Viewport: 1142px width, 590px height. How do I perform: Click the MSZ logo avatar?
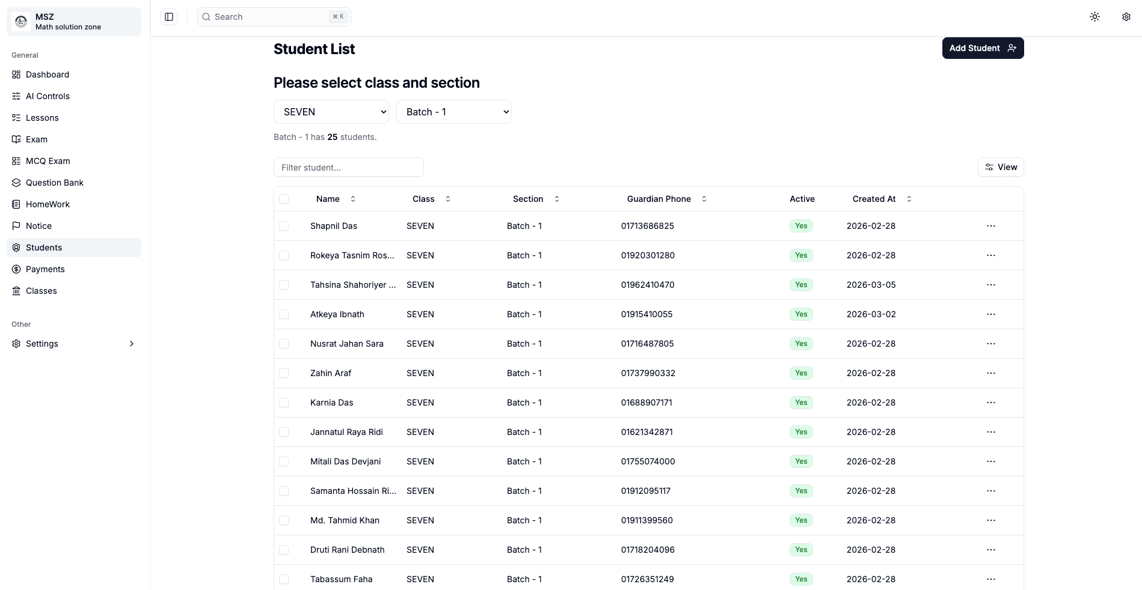(21, 22)
